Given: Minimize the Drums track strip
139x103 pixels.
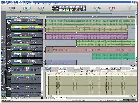Looking at the screenshot, I should 40,34.
